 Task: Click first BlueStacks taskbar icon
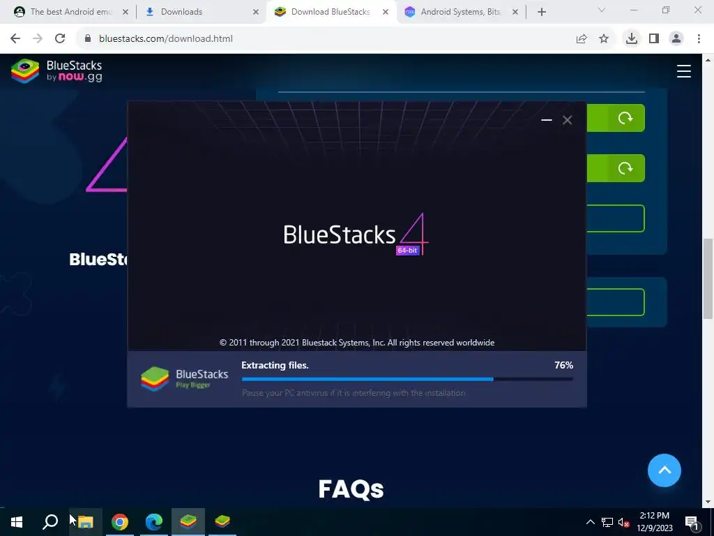pyautogui.click(x=188, y=522)
